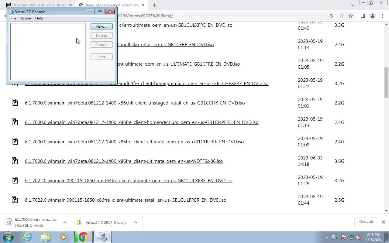
Task: Open the network status tray icon
Action: pyautogui.click(x=351, y=237)
